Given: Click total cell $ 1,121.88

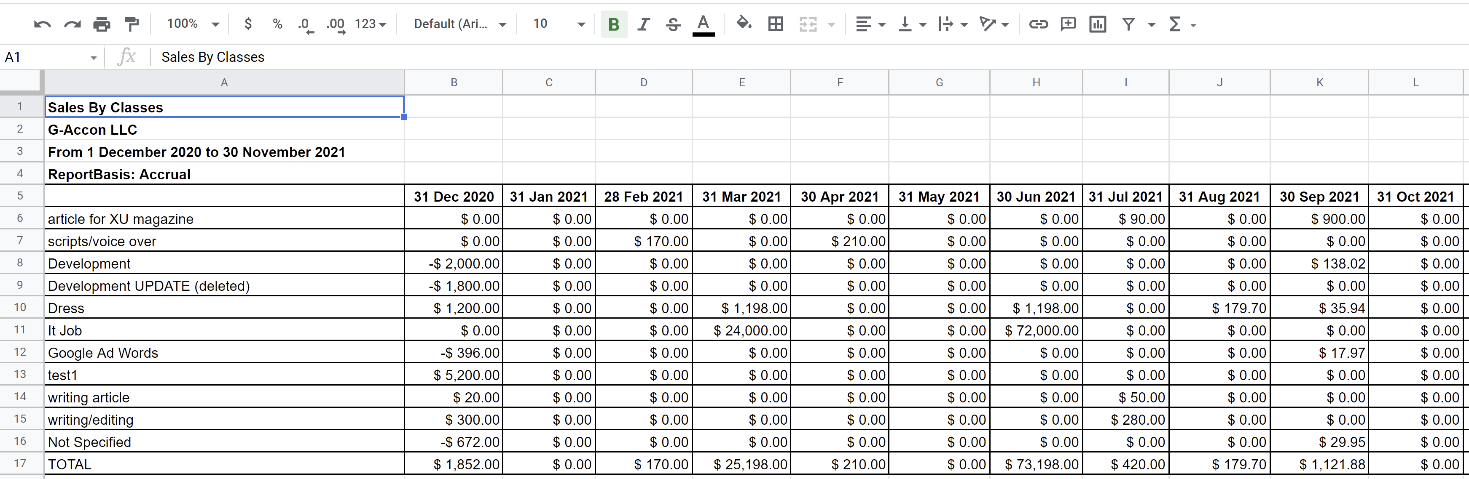Looking at the screenshot, I should tap(1320, 464).
